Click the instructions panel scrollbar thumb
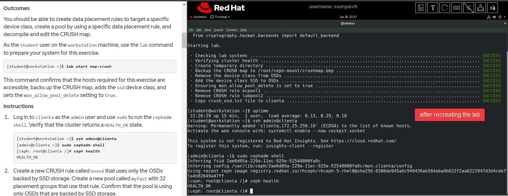 [x=184, y=40]
